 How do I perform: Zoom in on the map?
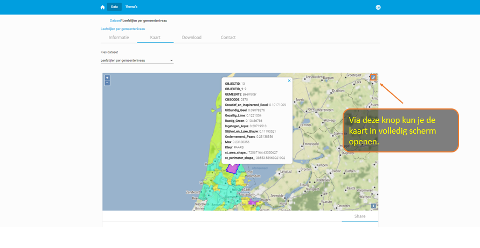click(107, 78)
